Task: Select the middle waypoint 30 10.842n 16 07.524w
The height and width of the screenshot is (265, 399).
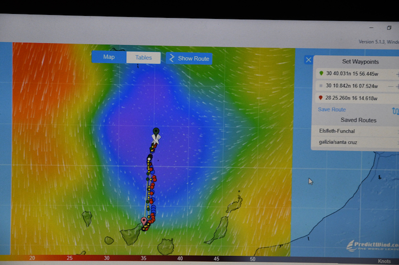Action: [x=358, y=86]
